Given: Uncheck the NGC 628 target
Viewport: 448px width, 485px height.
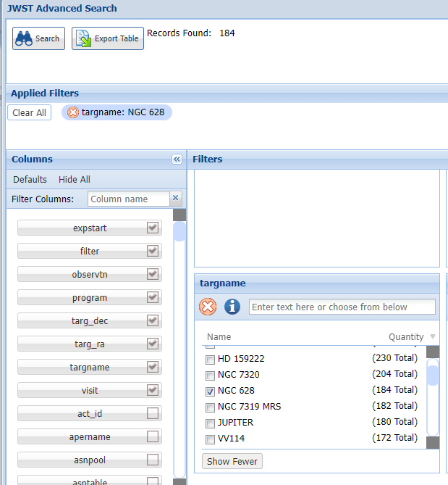Looking at the screenshot, I should 211,391.
